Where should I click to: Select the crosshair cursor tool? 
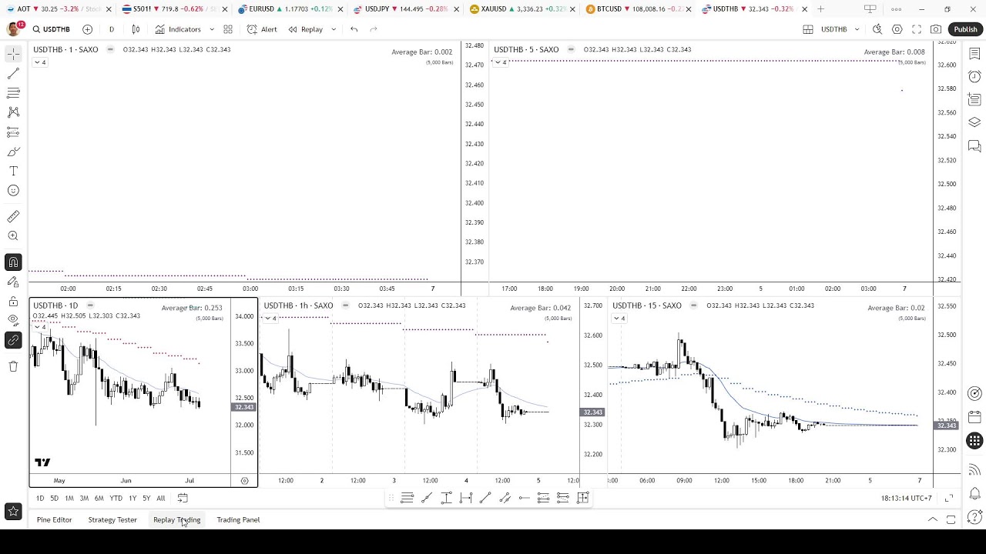pos(13,54)
